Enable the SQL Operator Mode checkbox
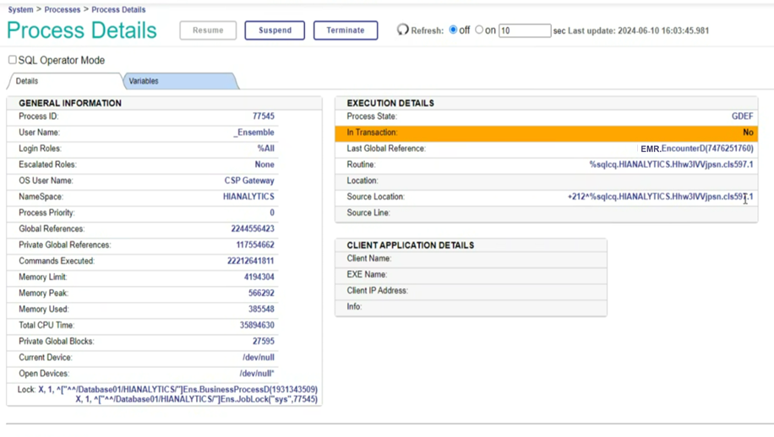 13,60
